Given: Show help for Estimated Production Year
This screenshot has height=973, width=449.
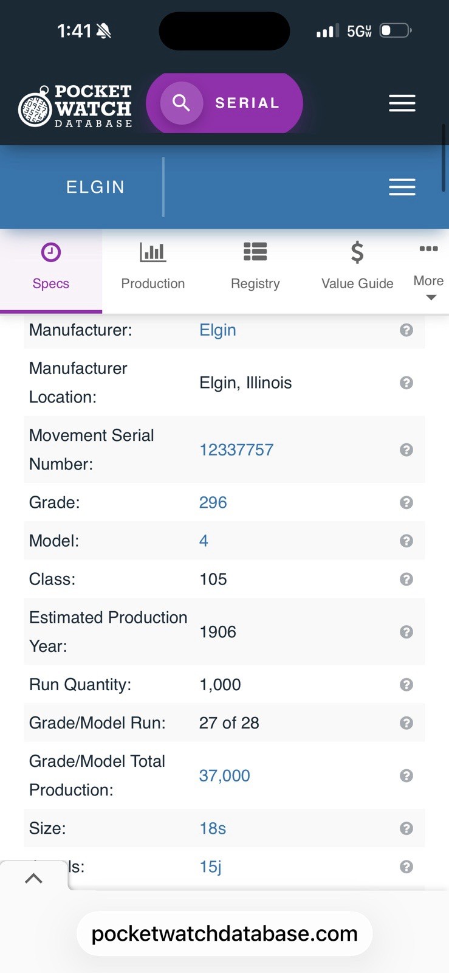Looking at the screenshot, I should click(406, 632).
